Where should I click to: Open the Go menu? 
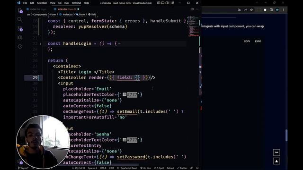[60, 3]
